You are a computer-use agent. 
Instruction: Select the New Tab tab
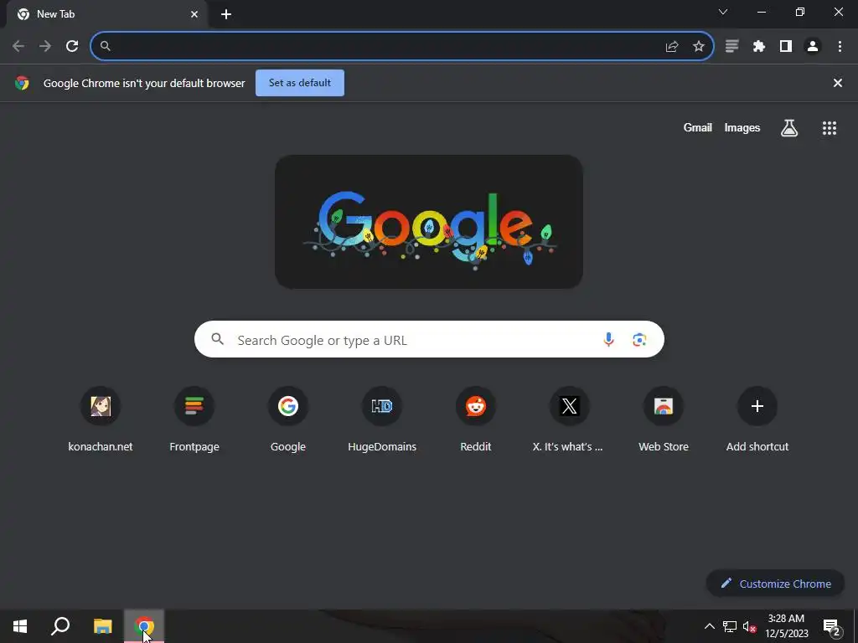pyautogui.click(x=106, y=14)
